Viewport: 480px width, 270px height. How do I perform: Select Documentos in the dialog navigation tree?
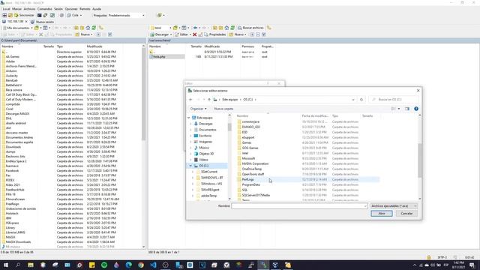pyautogui.click(x=207, y=130)
